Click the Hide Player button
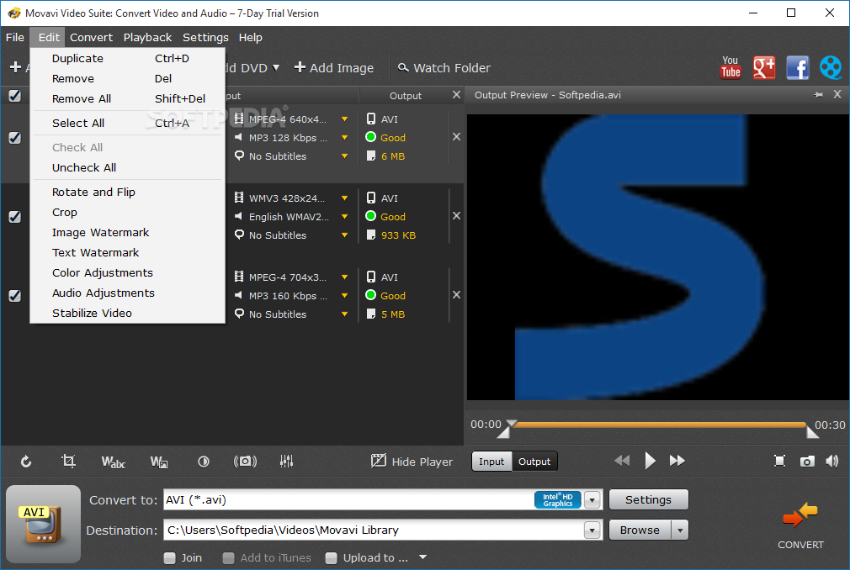 412,462
